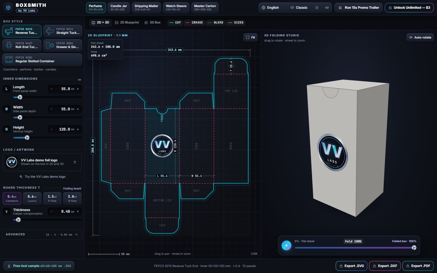This screenshot has width=437, height=273.
Task: Switch to 2D + 3D view tab
Action: [100, 22]
